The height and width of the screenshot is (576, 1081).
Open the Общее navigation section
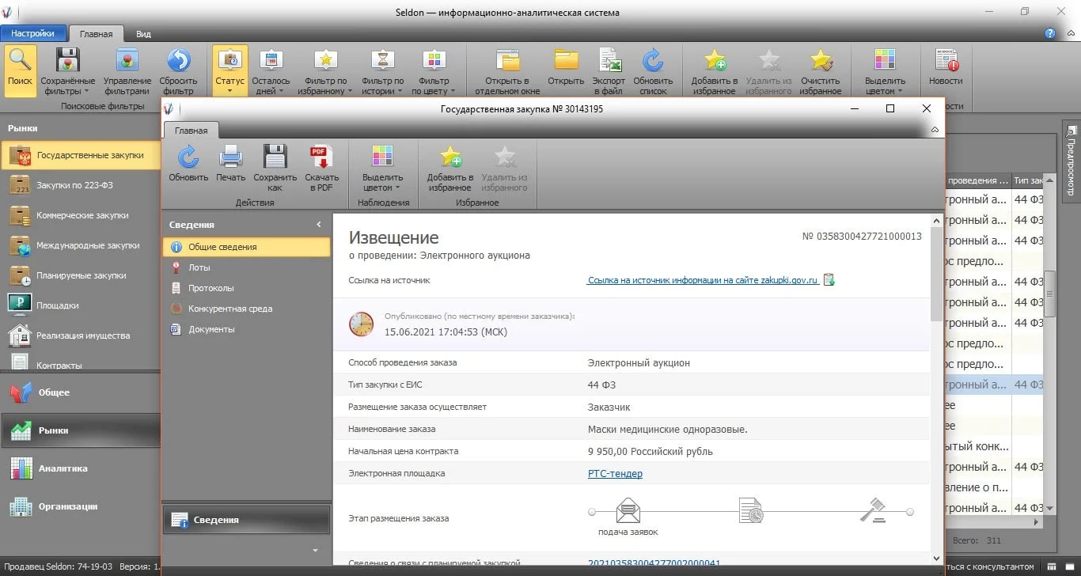[81, 392]
